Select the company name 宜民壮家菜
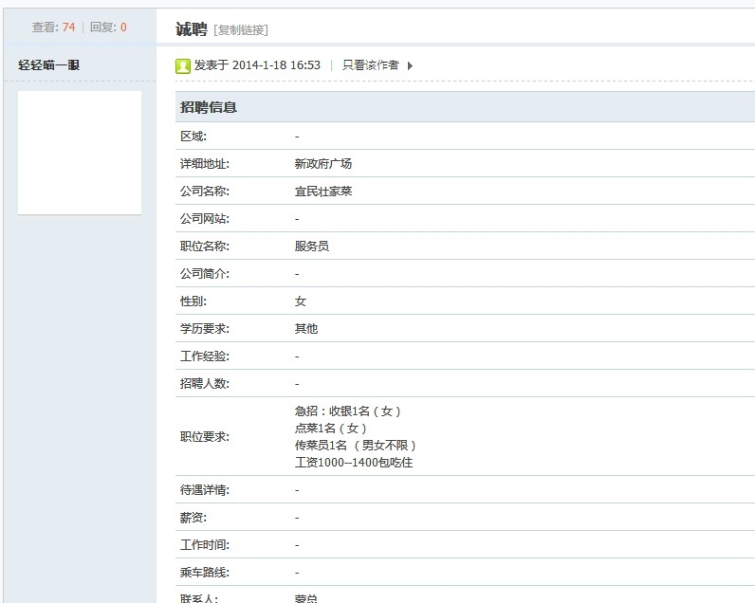The width and height of the screenshot is (755, 603). coord(323,192)
